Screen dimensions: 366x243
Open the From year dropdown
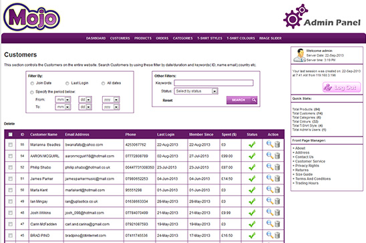click(x=111, y=100)
